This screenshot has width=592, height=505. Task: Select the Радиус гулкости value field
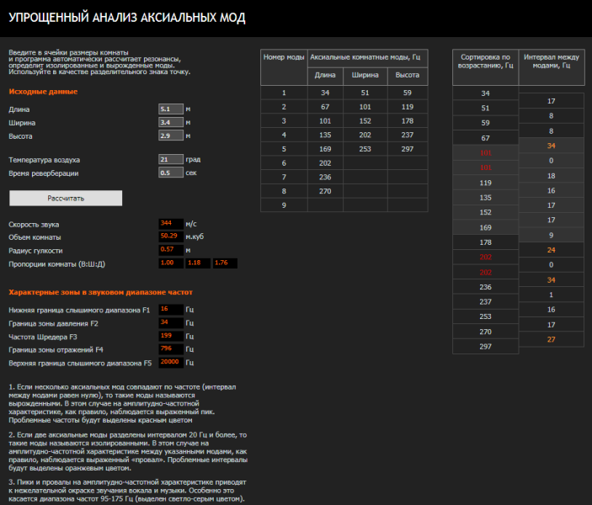[170, 250]
